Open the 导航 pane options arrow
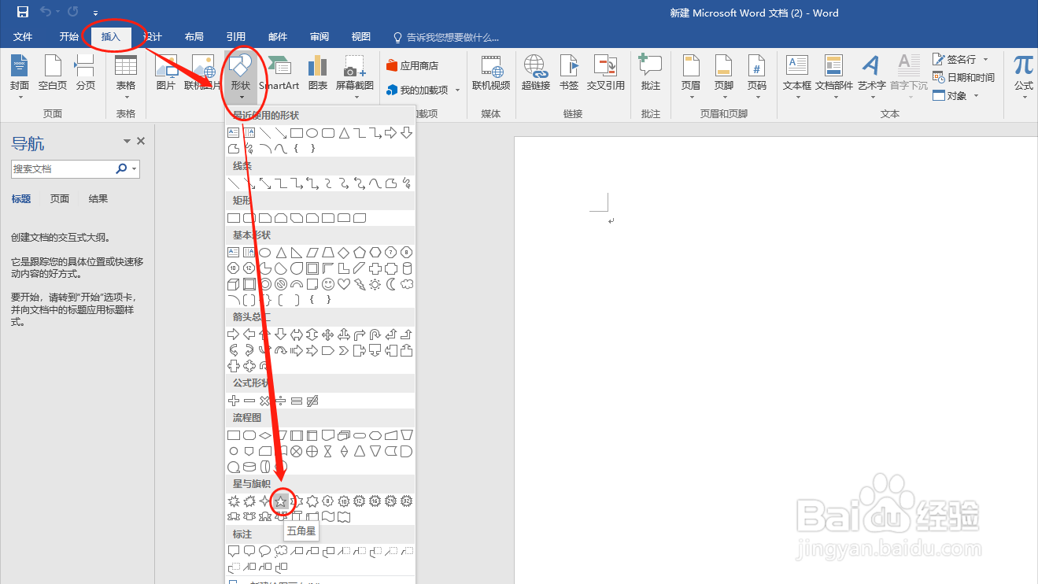Image resolution: width=1038 pixels, height=584 pixels. [x=127, y=142]
